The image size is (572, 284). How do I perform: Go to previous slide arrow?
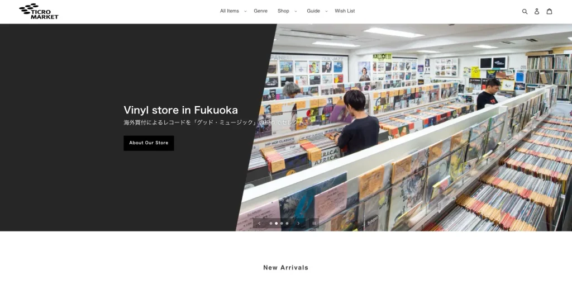coord(259,224)
